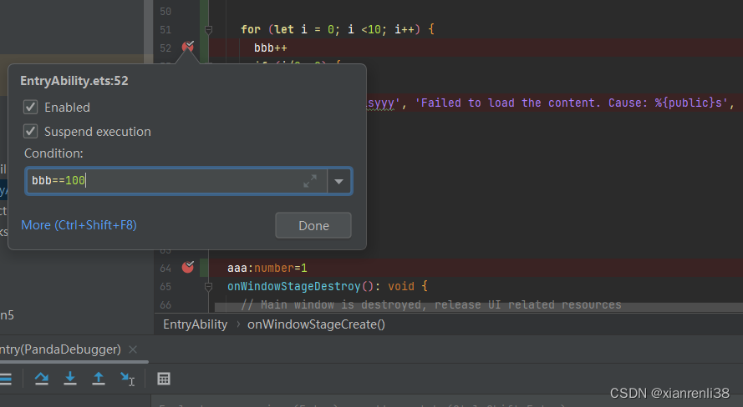The height and width of the screenshot is (407, 743).
Task: Click Step Out debugger icon
Action: click(99, 378)
